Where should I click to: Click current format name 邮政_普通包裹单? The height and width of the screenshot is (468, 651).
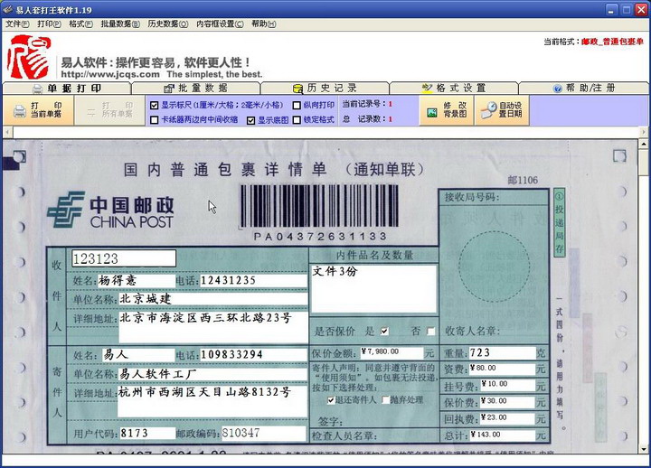coord(612,42)
